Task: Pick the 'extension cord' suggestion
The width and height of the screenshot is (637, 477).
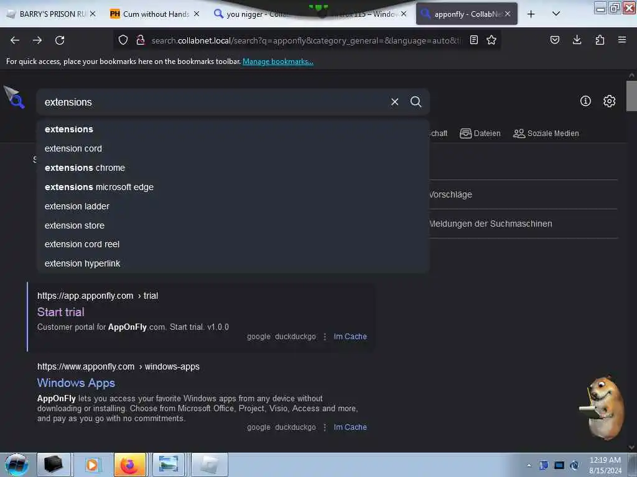Action: coord(233,148)
